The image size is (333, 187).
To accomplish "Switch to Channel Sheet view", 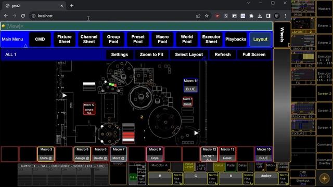I will [x=89, y=39].
